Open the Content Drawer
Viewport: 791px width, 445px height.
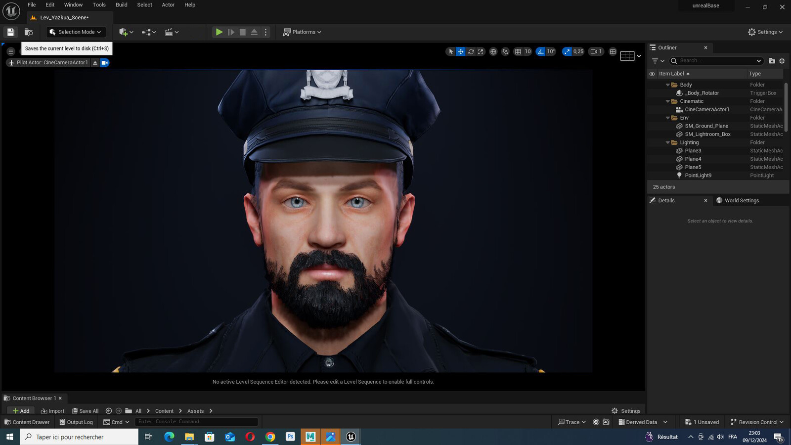pos(27,422)
